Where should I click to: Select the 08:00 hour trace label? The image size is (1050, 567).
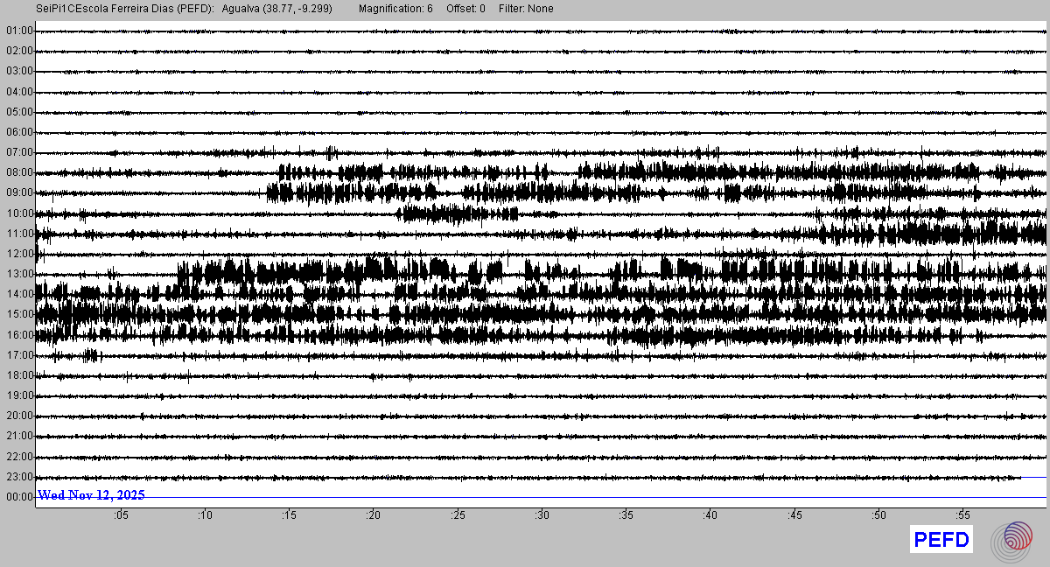pos(19,172)
